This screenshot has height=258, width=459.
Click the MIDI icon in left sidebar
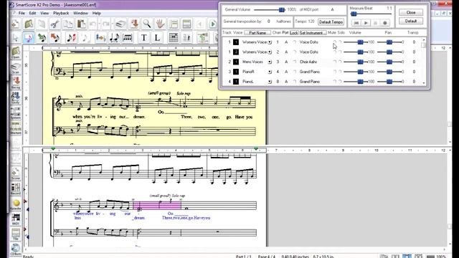(16, 219)
